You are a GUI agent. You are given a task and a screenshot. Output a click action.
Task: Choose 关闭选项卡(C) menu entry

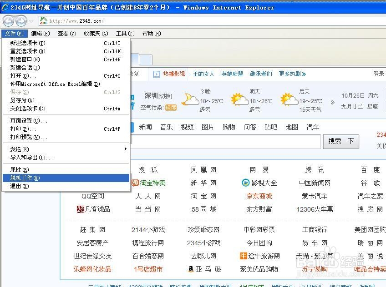66,108
